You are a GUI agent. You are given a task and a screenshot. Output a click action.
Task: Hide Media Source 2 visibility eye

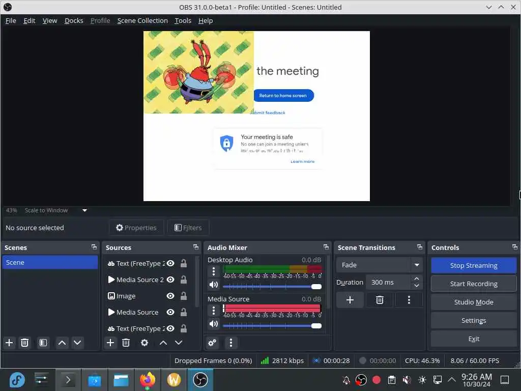[170, 280]
